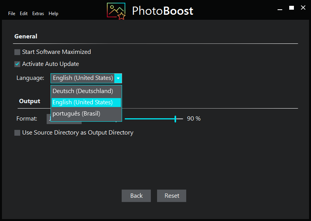The width and height of the screenshot is (311, 221).
Task: Open the Extras menu
Action: pos(38,14)
